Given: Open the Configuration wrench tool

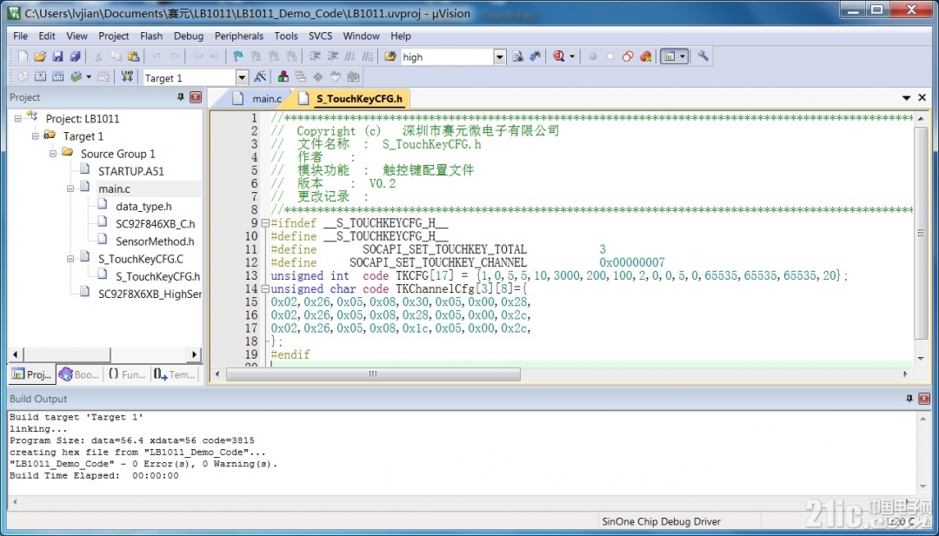Looking at the screenshot, I should click(x=703, y=56).
